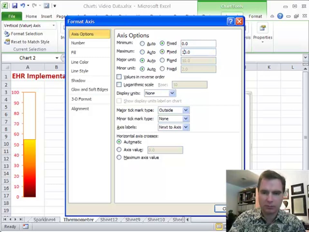Click the Minimum value input field
The height and width of the screenshot is (232, 309).
click(198, 43)
